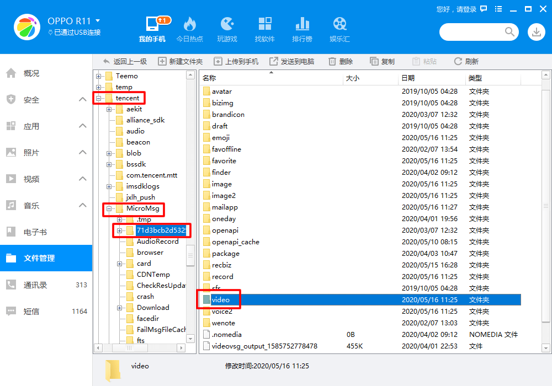Open SMS (短信) in the sidebar
552x386 pixels.
tap(46, 311)
